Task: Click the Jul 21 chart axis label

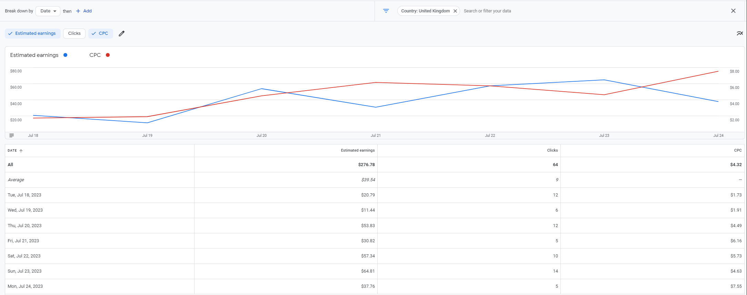Action: tap(376, 135)
